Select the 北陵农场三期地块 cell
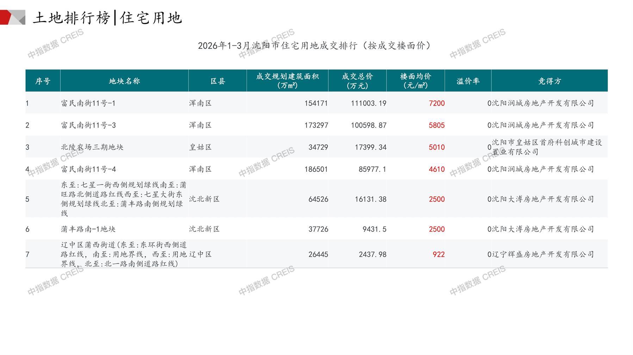The image size is (633, 355). coord(92,147)
